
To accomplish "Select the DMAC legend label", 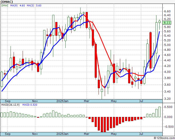I will click(x=5, y=5).
